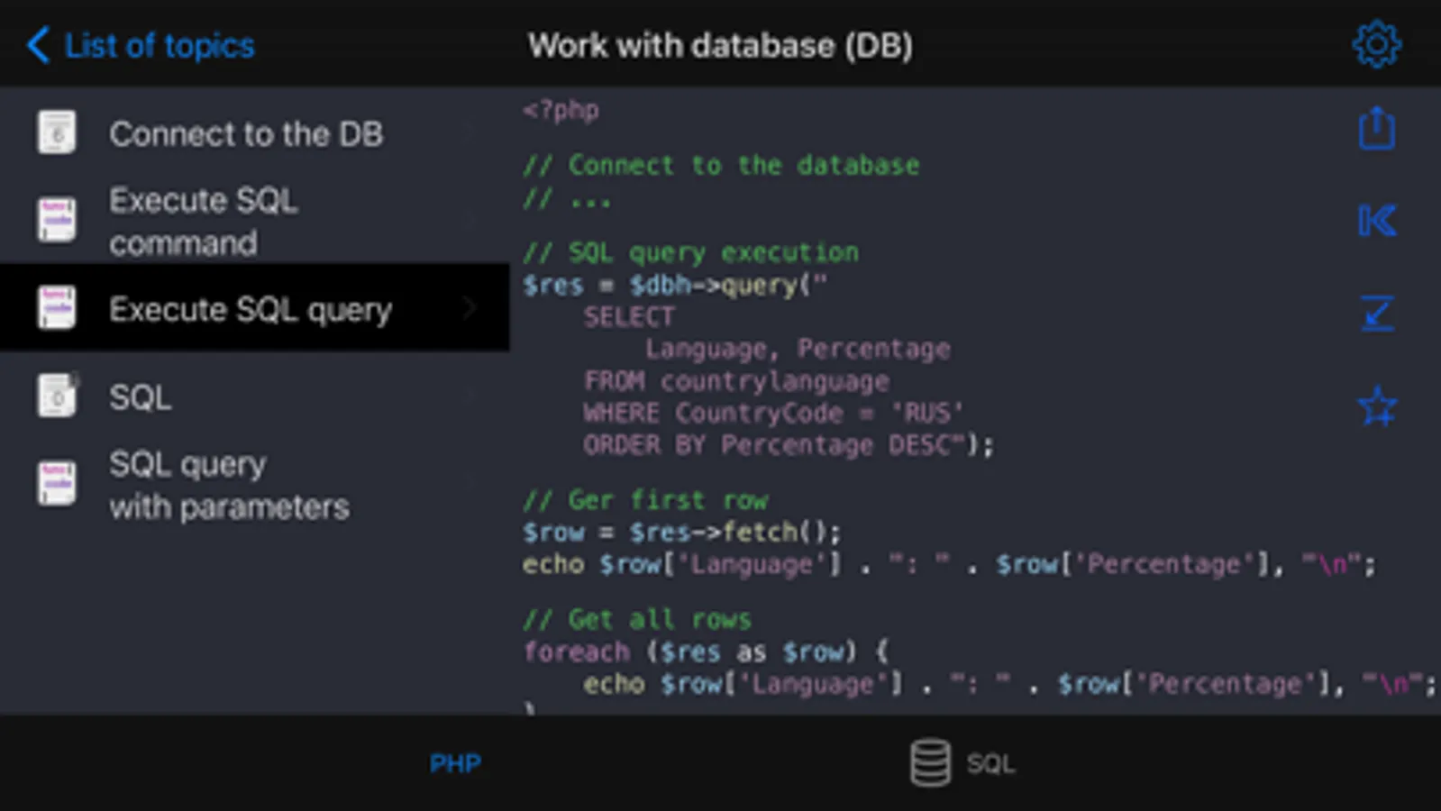The image size is (1441, 811).
Task: Click the SQL database cylinder icon
Action: coord(930,763)
